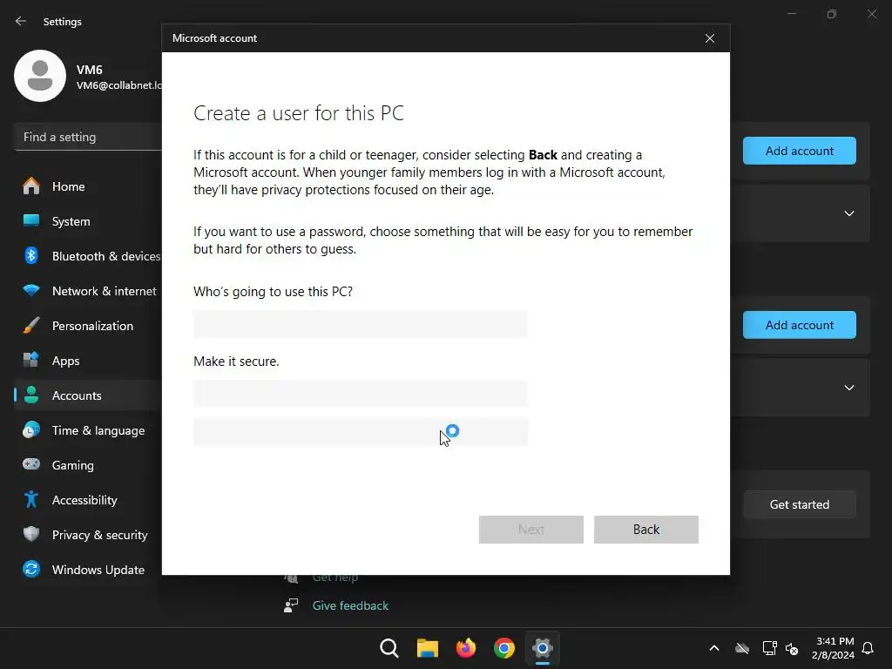Image resolution: width=892 pixels, height=669 pixels.
Task: Click the VM6 user avatar
Action: 40,76
